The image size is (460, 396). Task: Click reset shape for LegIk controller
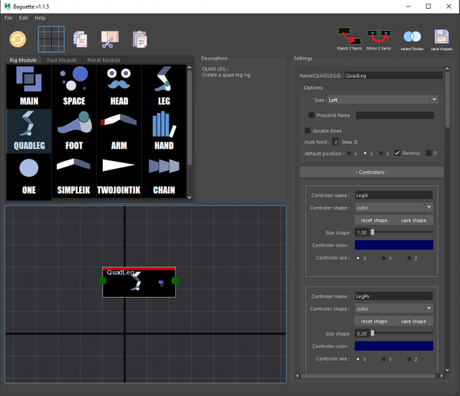(374, 220)
